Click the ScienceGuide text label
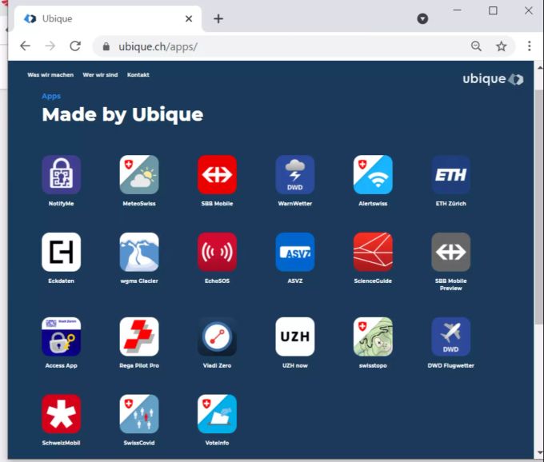This screenshot has width=544, height=462. [373, 281]
